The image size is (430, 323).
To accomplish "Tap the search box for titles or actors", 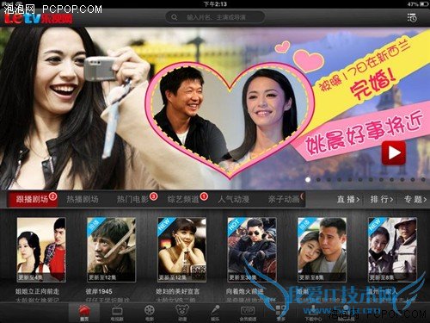I will click(215, 17).
